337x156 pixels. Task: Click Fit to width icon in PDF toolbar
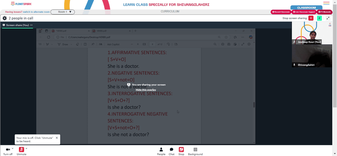click(144, 44)
